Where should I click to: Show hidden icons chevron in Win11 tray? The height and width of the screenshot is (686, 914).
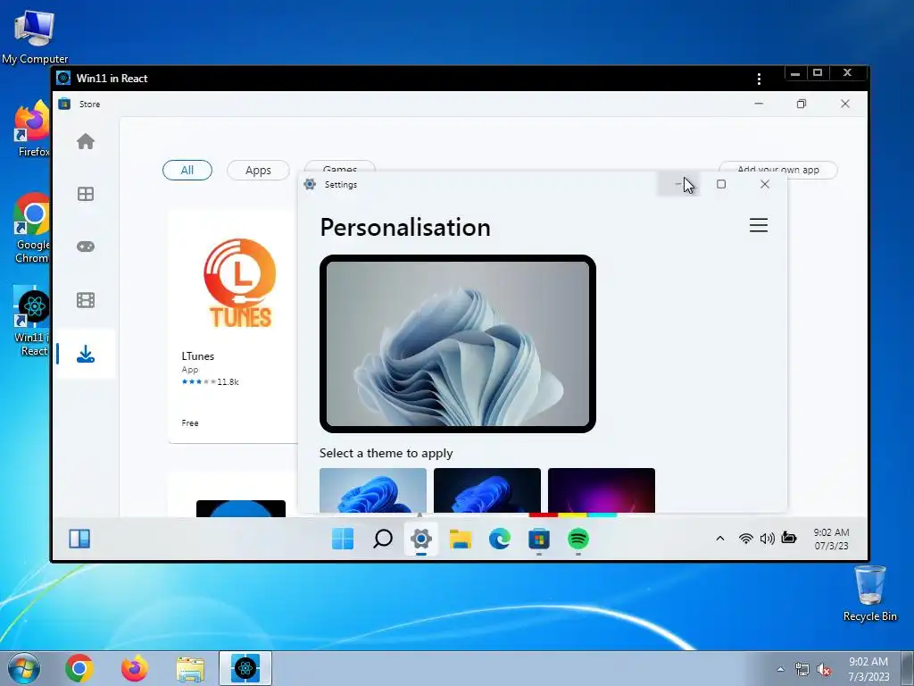point(720,539)
